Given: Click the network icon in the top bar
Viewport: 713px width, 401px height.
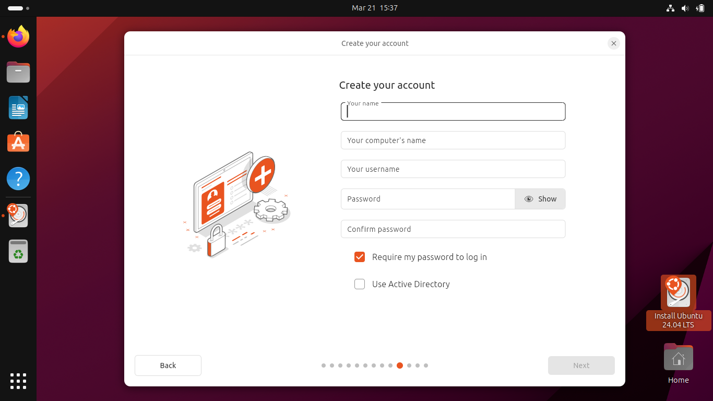Looking at the screenshot, I should pos(670,8).
